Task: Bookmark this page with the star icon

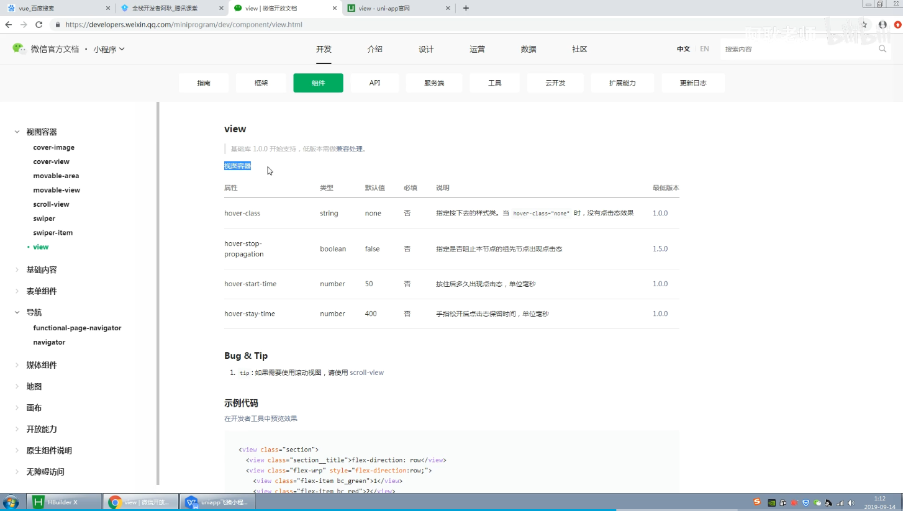Action: point(864,25)
